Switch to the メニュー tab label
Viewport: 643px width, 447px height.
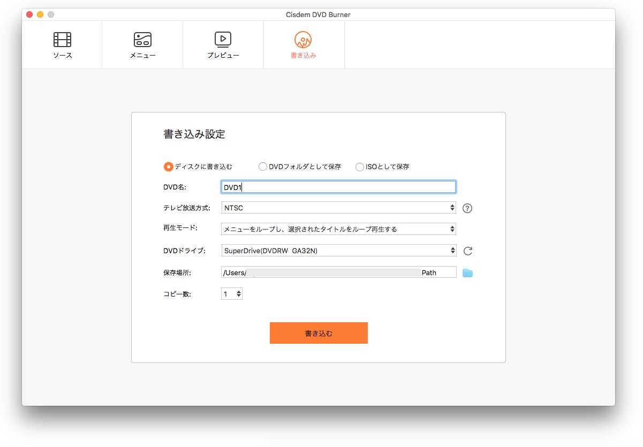(142, 55)
